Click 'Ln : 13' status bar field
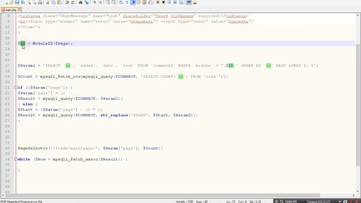This screenshot has height=203, width=361. [231, 201]
